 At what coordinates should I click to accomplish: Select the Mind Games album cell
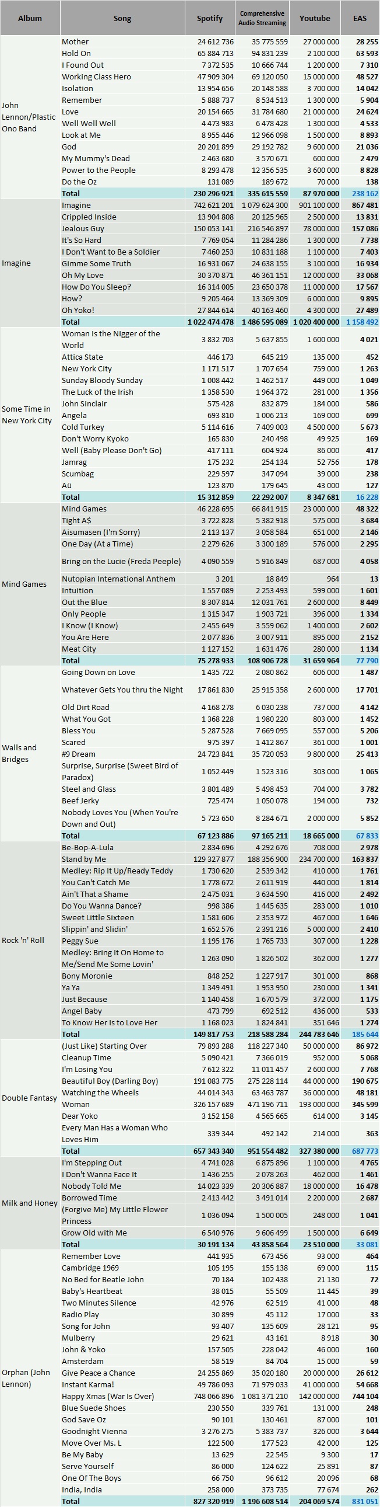(30, 584)
